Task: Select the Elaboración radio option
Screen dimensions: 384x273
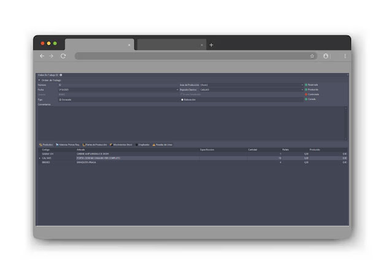Action: [x=182, y=99]
